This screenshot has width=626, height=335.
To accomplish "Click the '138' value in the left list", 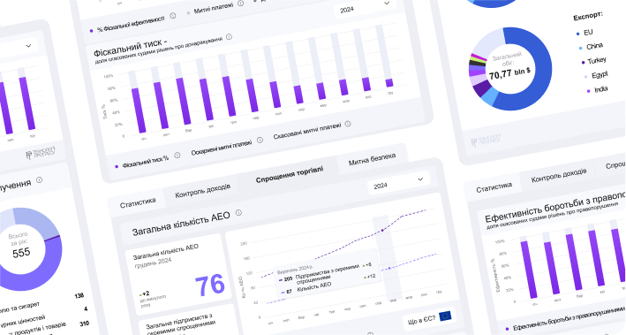I will coord(79,296).
